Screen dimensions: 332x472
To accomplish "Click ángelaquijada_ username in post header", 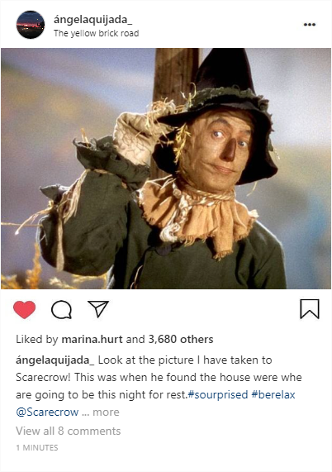I will [x=93, y=20].
